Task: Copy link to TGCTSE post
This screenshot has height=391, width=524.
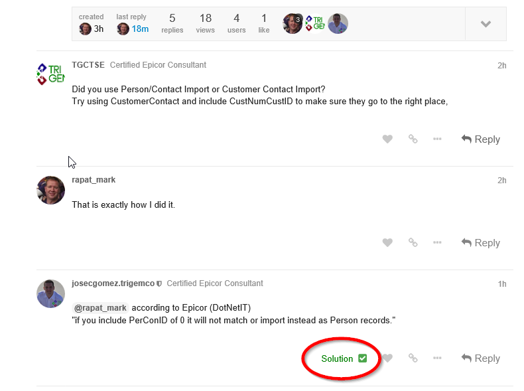Action: (x=413, y=139)
